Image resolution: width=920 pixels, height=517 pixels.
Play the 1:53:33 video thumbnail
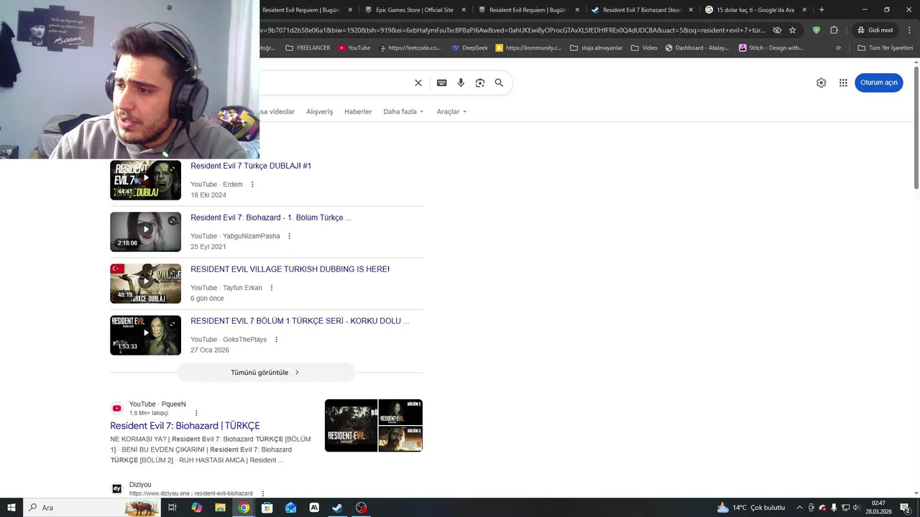145,335
